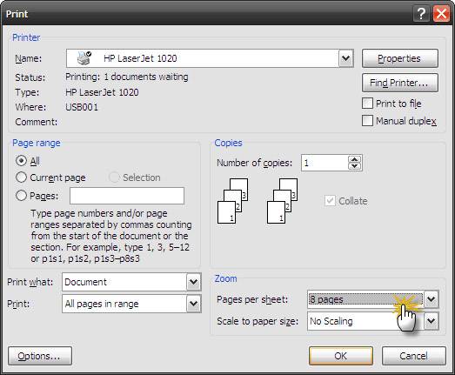Toggle the Collate checkbox
This screenshot has width=455, height=375.
[330, 201]
